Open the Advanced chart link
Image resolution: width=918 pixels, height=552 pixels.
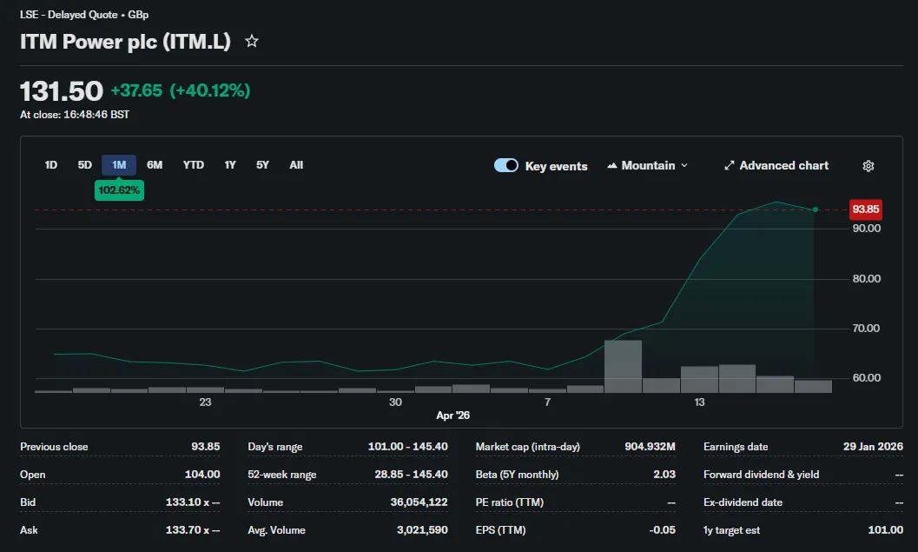(776, 166)
